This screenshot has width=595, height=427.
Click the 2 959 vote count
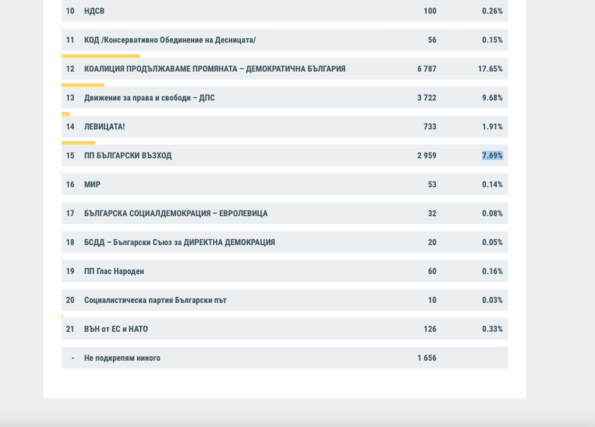(x=426, y=155)
